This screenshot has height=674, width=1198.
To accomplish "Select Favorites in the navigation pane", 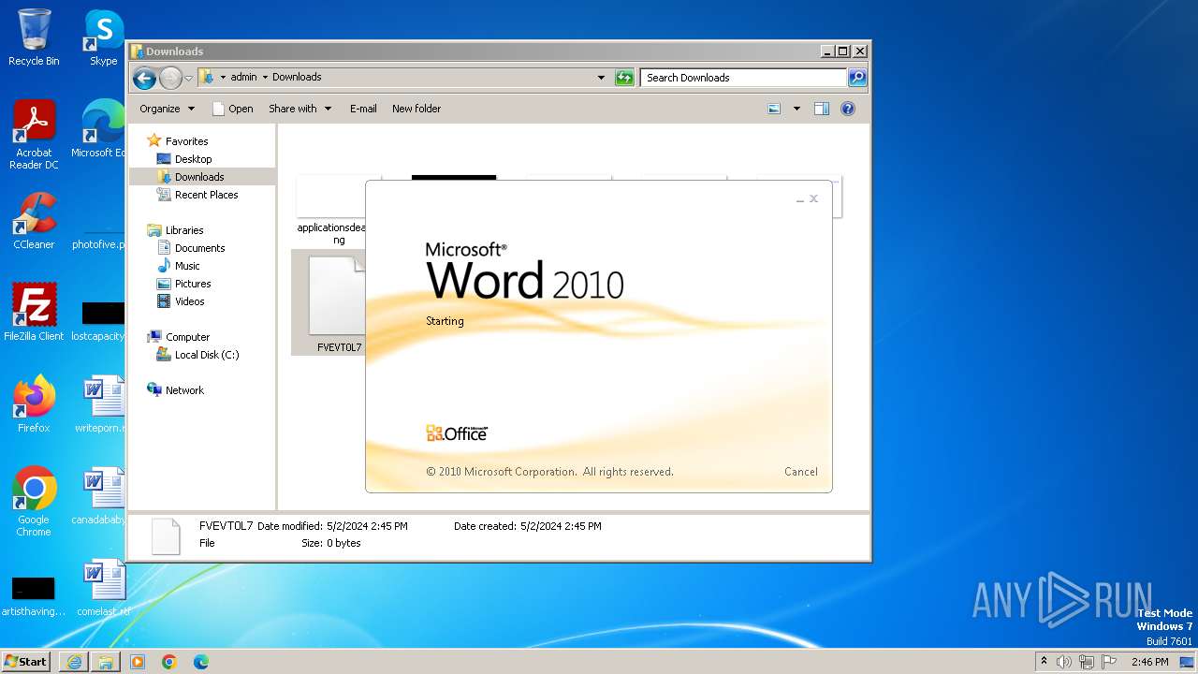I will coord(186,141).
